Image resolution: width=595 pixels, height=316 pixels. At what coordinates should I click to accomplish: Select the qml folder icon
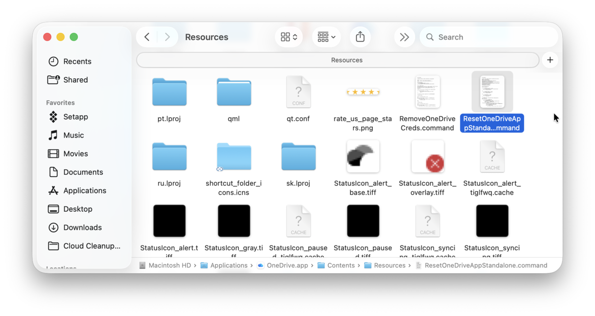[x=234, y=92]
